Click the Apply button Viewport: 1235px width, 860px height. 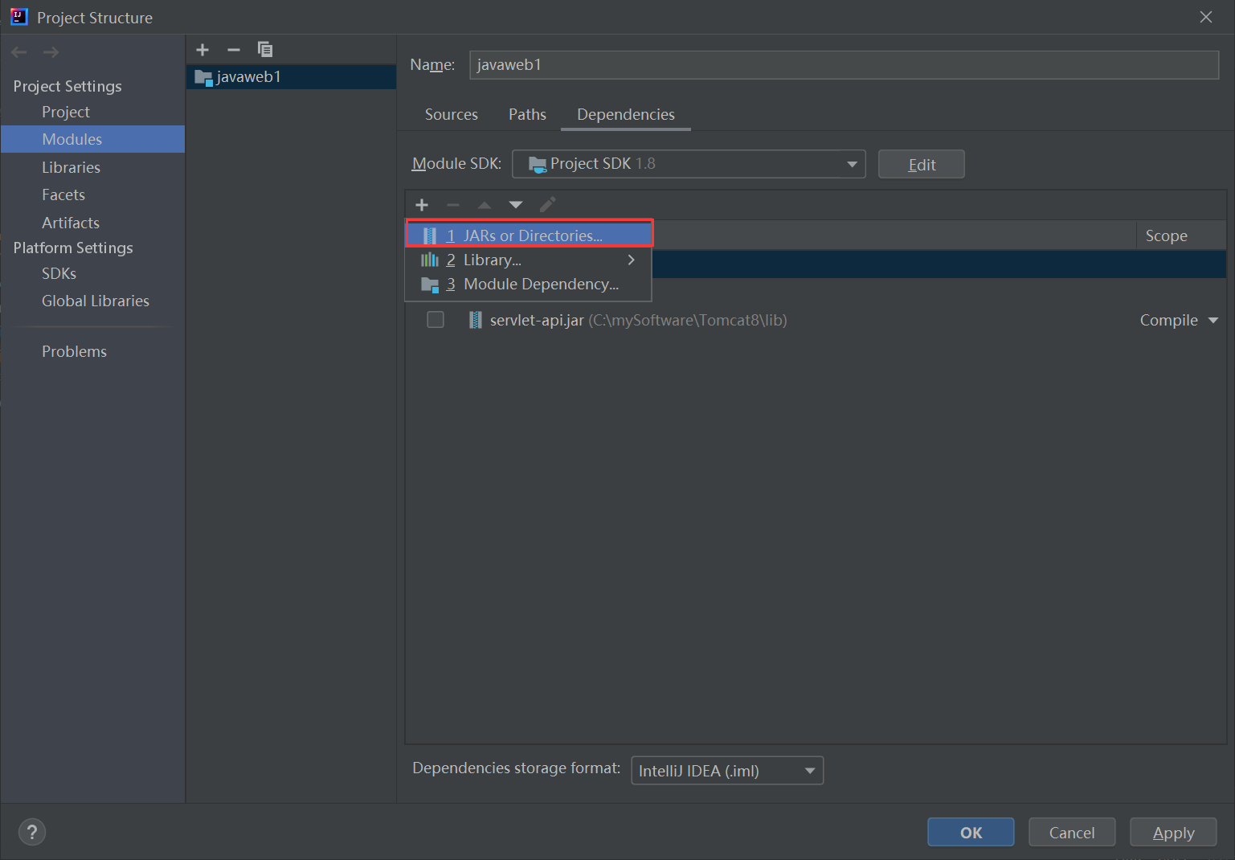pos(1173,833)
